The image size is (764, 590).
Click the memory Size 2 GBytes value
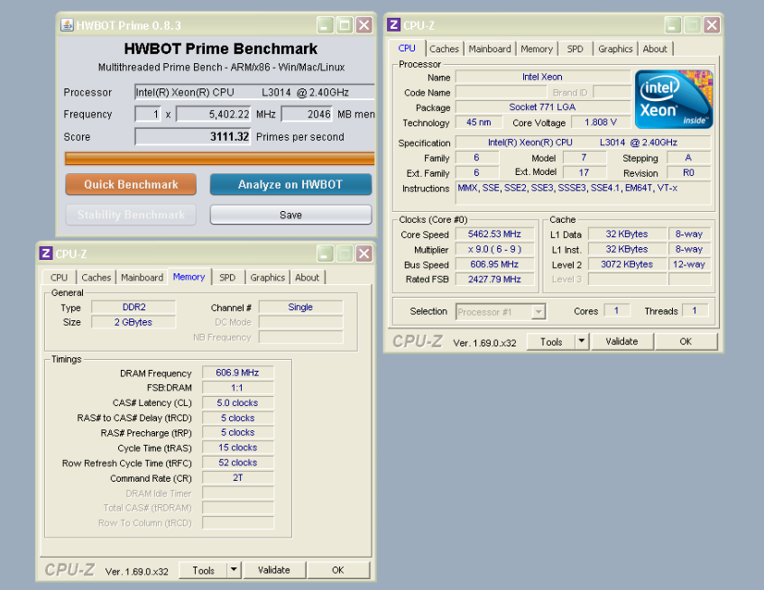tap(133, 322)
